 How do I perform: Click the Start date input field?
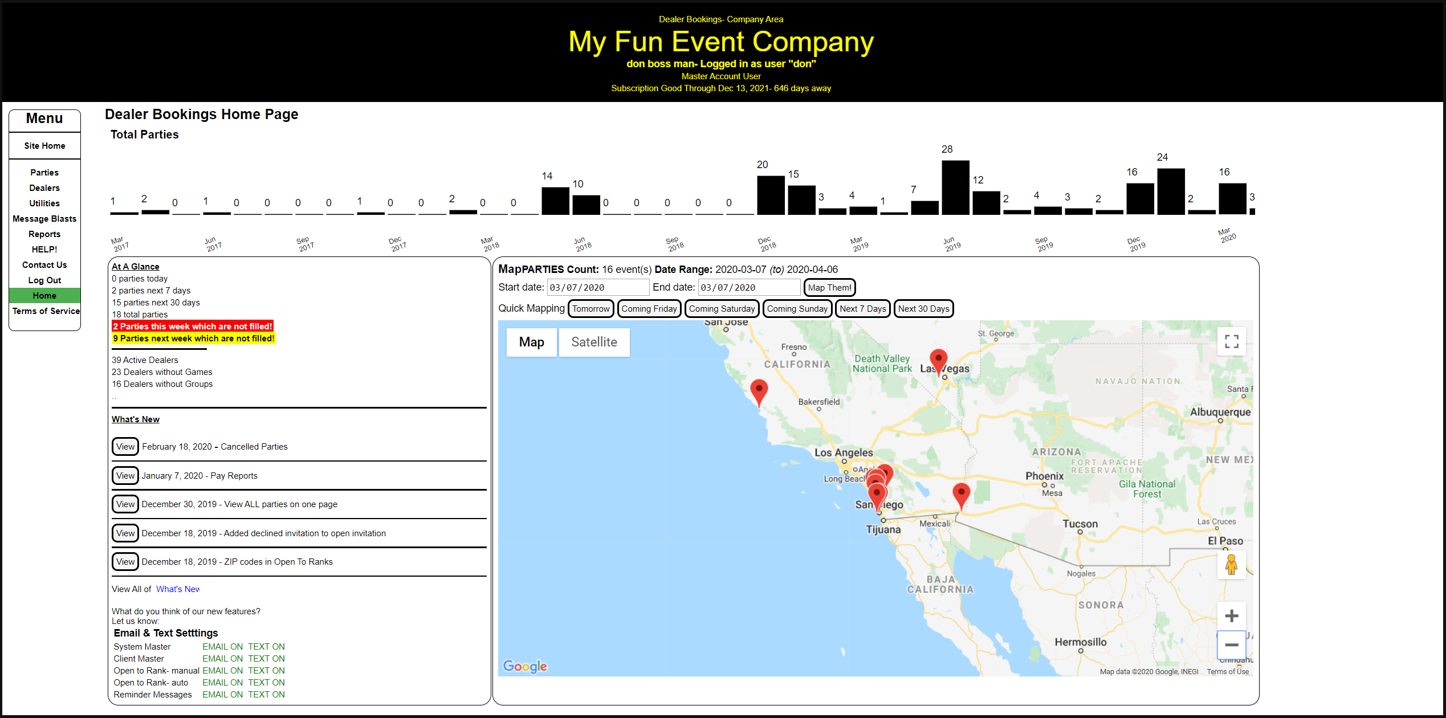click(597, 288)
